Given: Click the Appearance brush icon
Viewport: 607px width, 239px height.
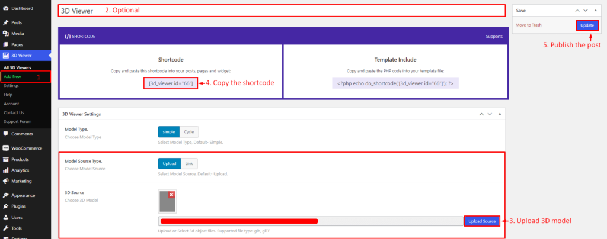Looking at the screenshot, I should (5, 195).
